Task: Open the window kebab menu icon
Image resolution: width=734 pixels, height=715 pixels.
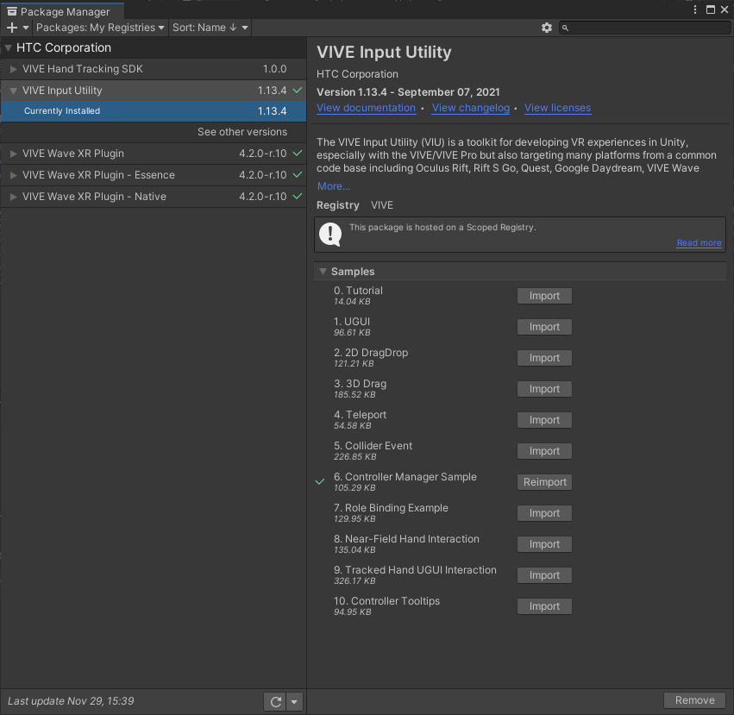Action: point(696,9)
